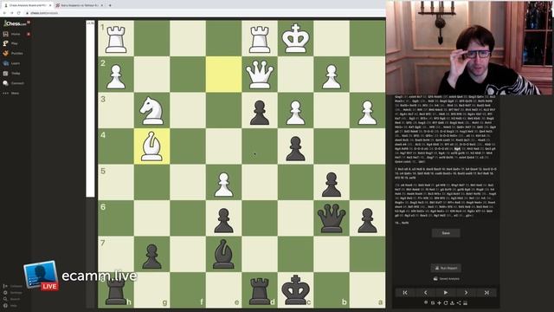
Task: Select the white rook on h1
Action: coord(116,38)
